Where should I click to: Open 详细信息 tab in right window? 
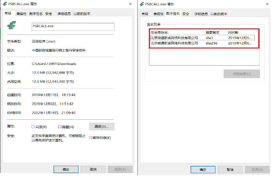pyautogui.click(x=201, y=14)
